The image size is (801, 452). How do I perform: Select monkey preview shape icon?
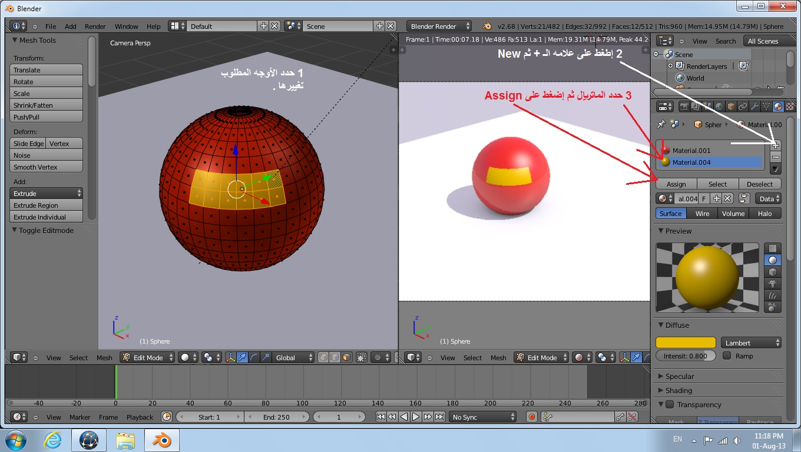[x=773, y=284]
